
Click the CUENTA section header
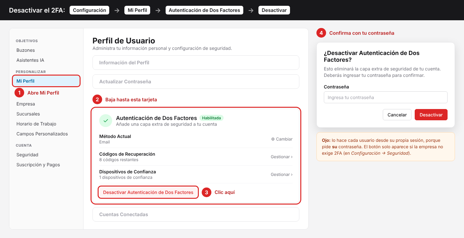[24, 145]
